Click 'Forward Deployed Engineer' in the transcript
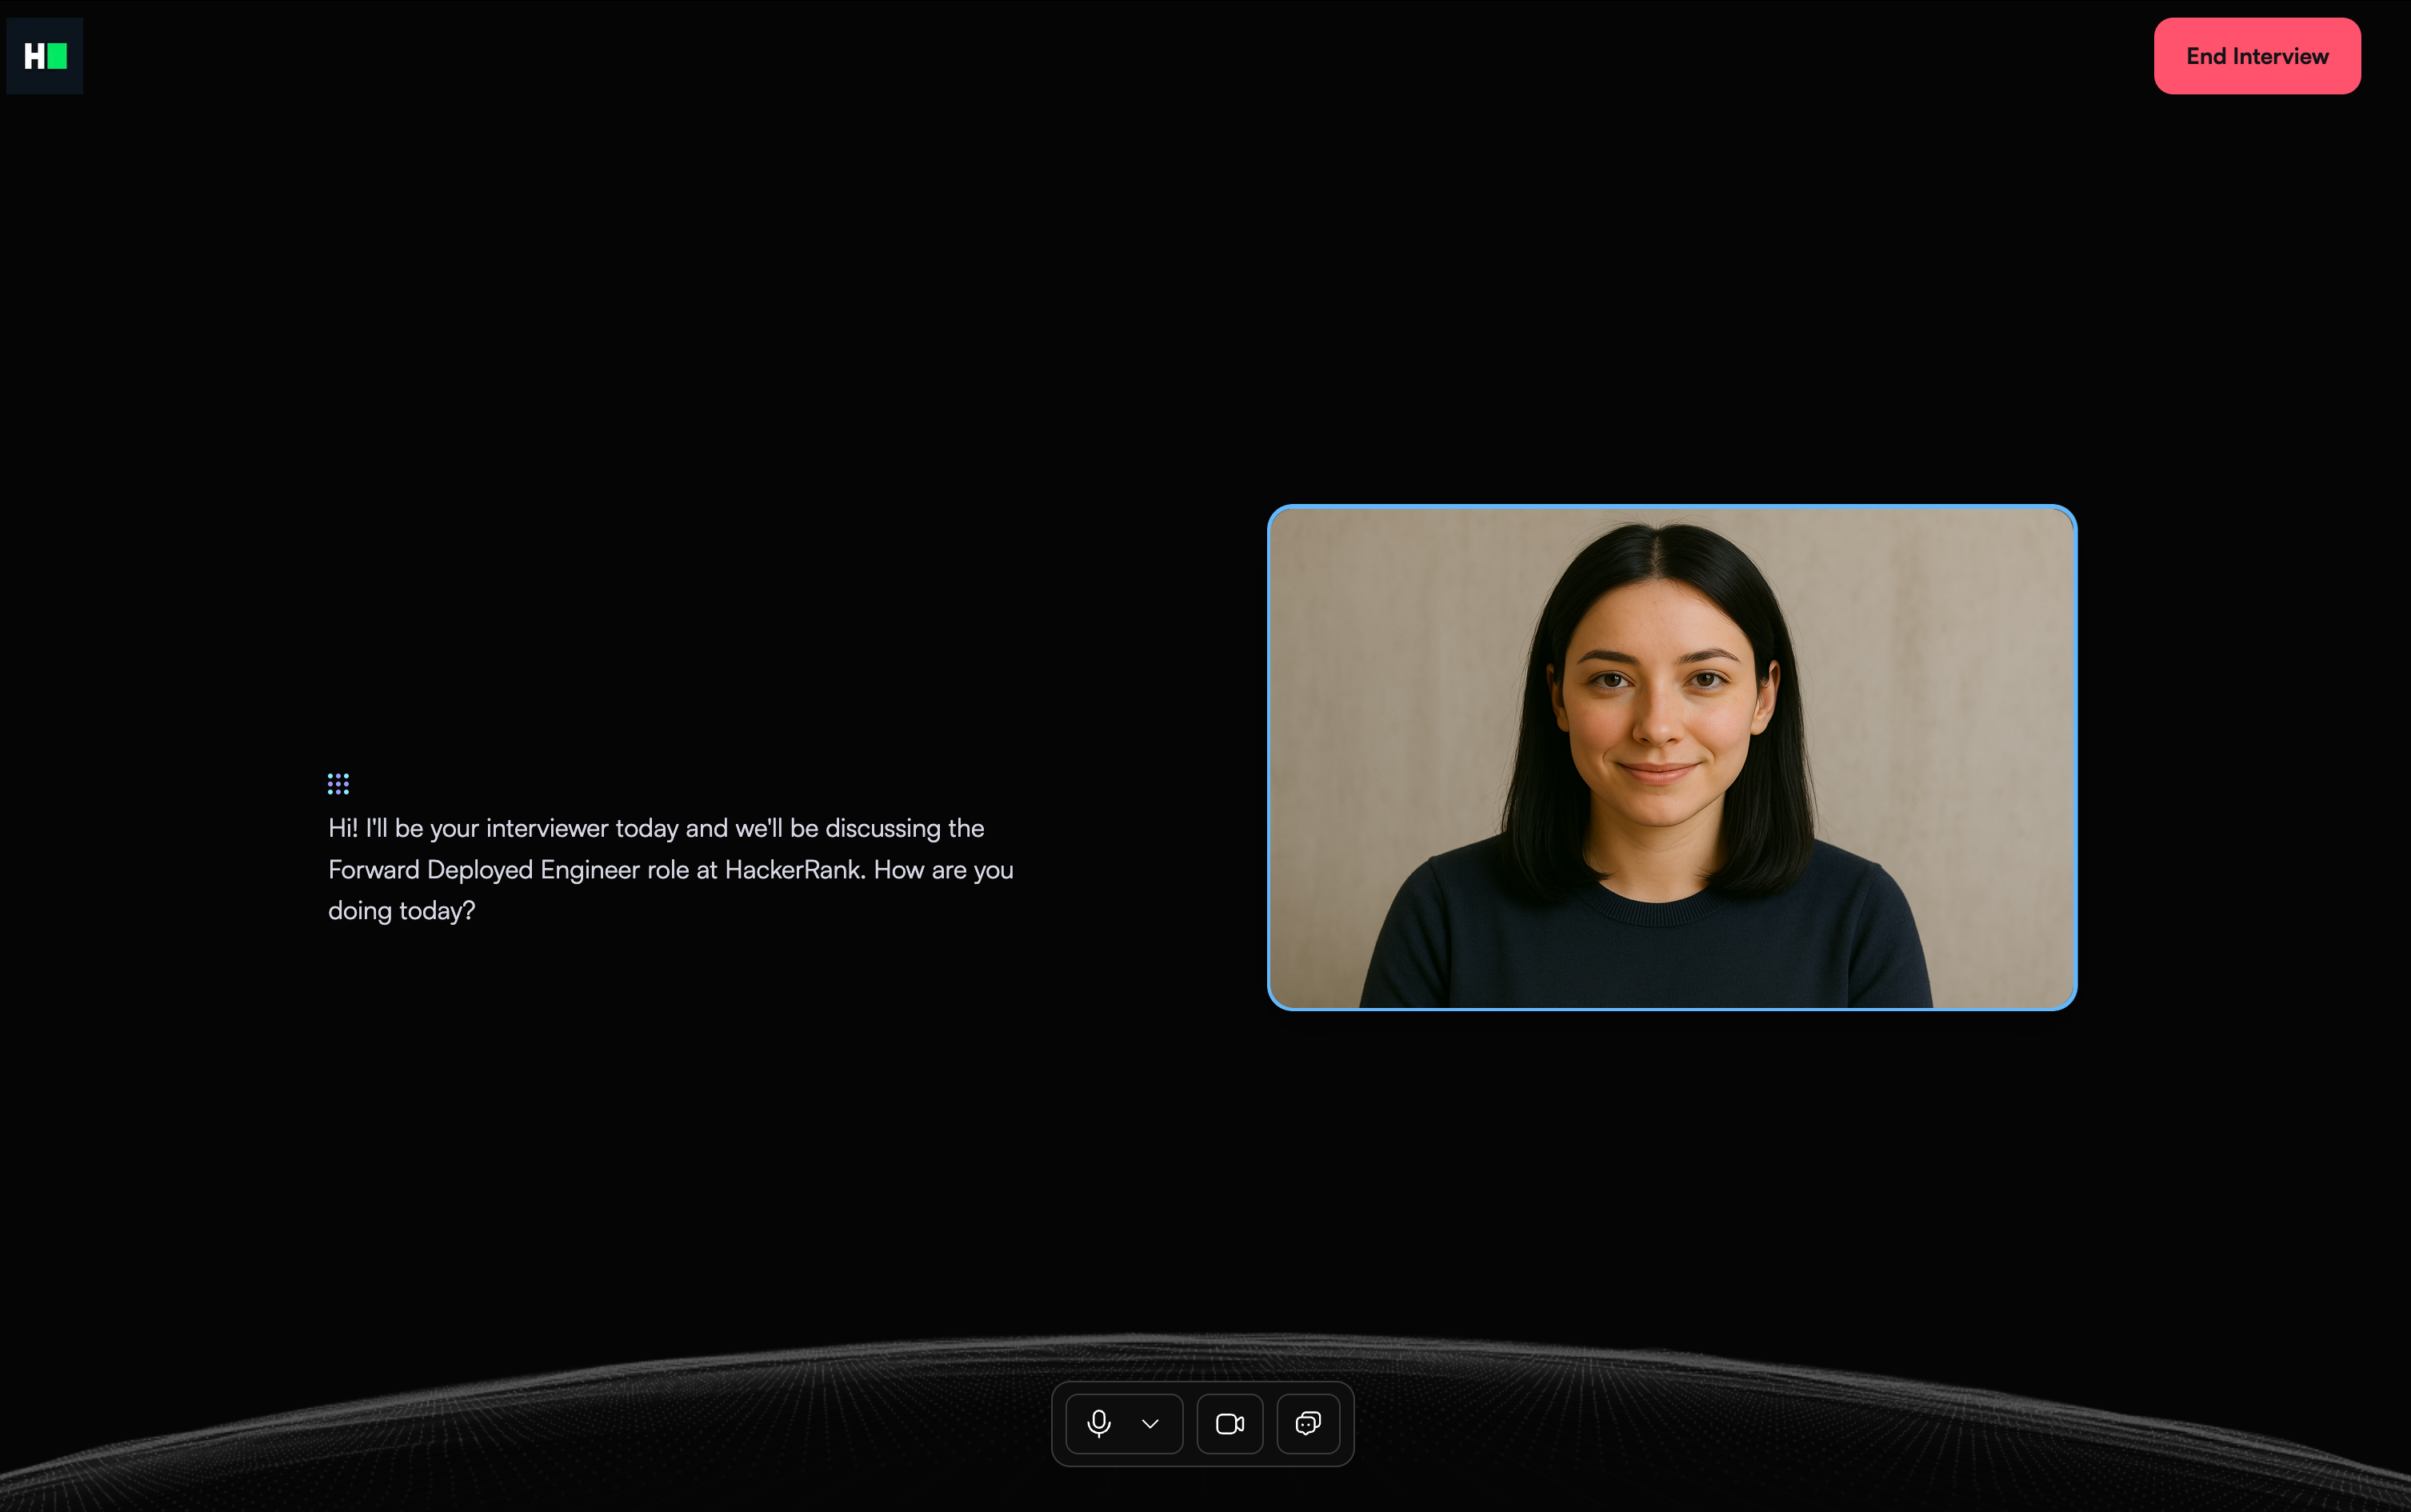 click(x=483, y=870)
